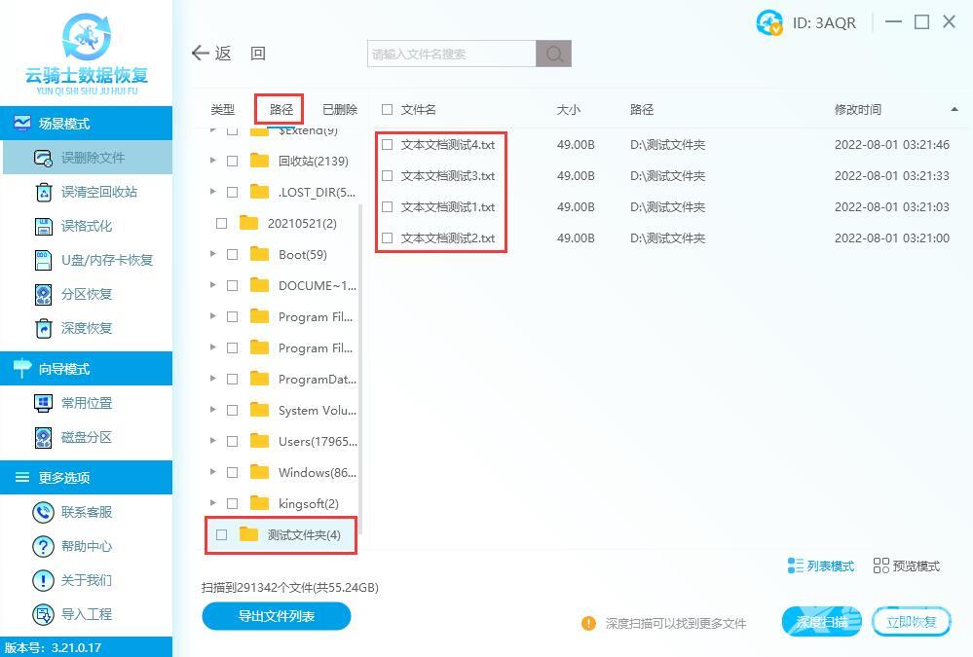The width and height of the screenshot is (973, 657).
Task: Click the 立即恢复 button
Action: click(x=911, y=622)
